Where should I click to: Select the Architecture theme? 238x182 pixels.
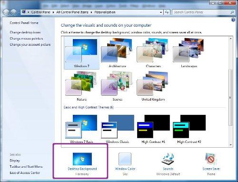click(x=117, y=53)
